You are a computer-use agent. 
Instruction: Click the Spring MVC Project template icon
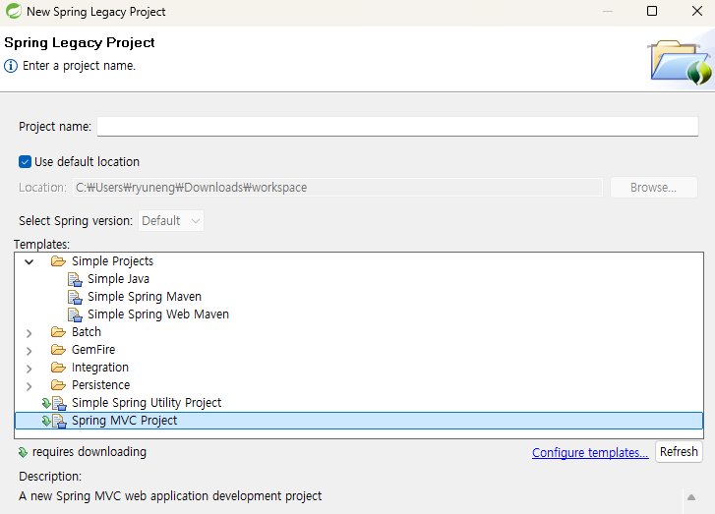point(59,421)
